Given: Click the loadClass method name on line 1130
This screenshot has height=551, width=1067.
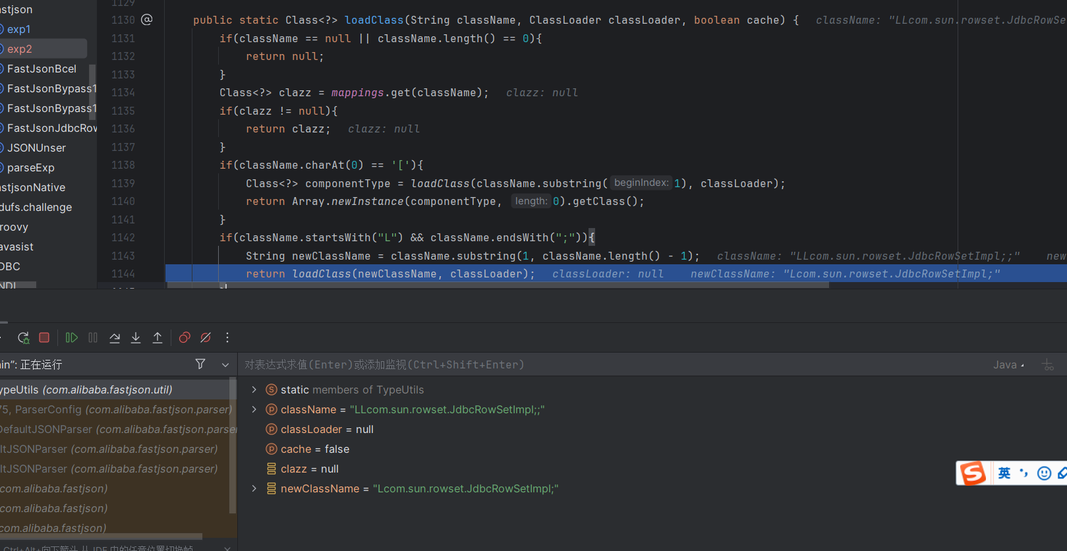Looking at the screenshot, I should coord(374,20).
